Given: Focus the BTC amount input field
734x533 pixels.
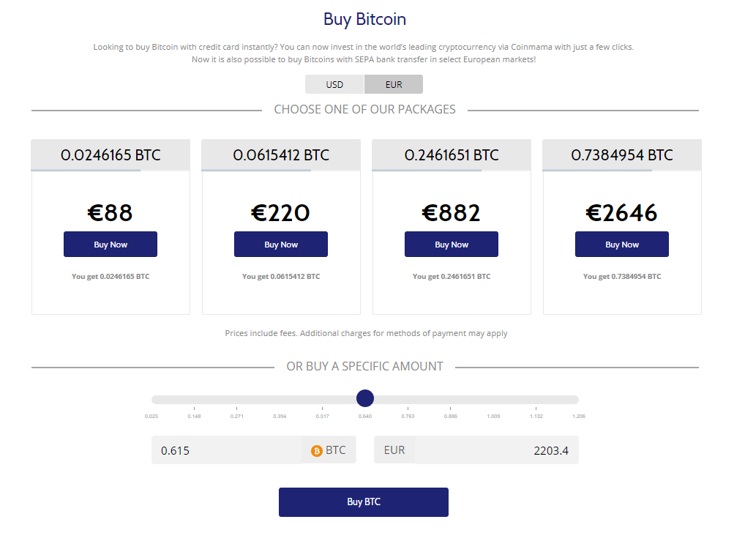Looking at the screenshot, I should pyautogui.click(x=225, y=450).
